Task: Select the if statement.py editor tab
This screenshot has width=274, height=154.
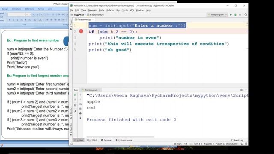Action: pos(84,19)
